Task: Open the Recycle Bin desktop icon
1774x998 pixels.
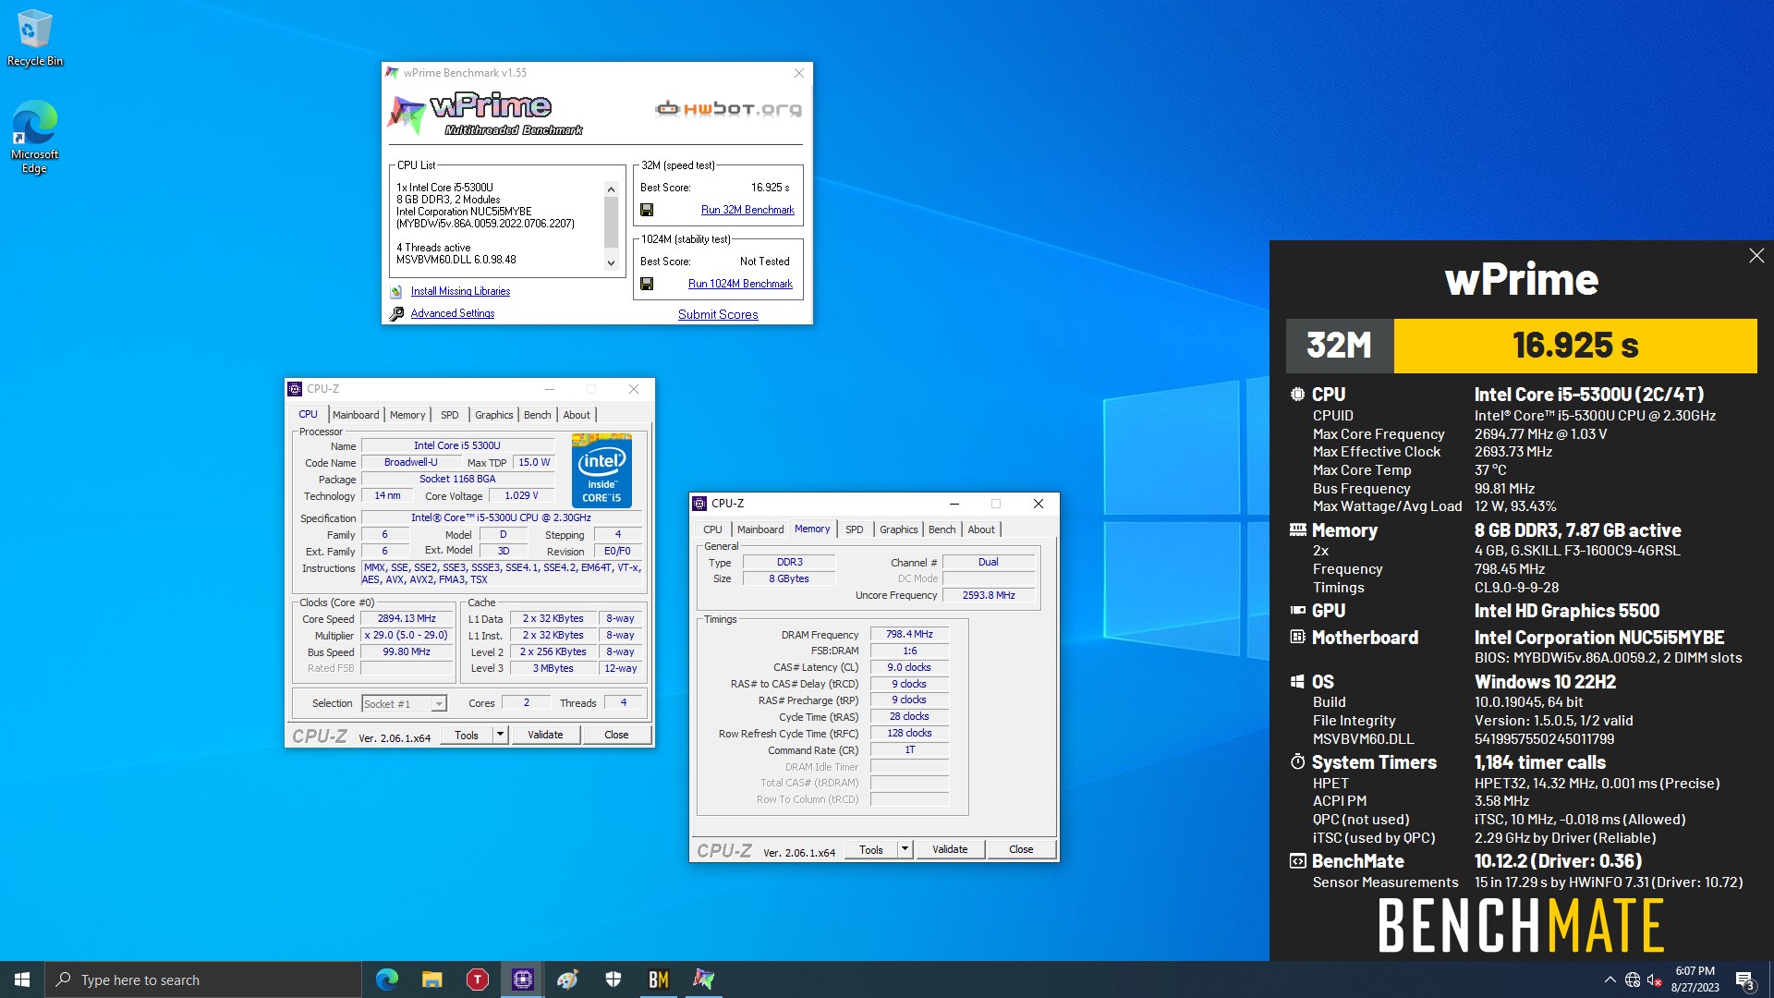Action: pyautogui.click(x=34, y=39)
